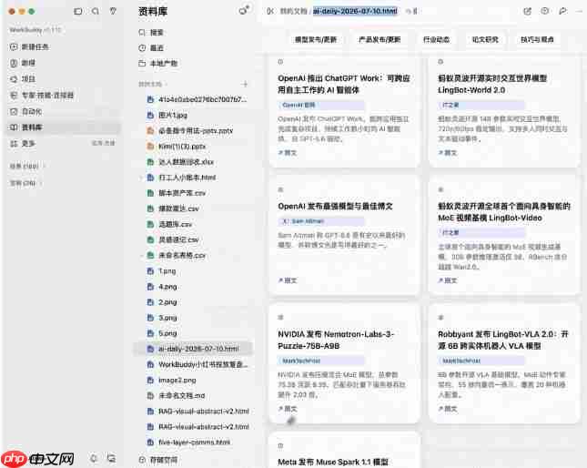Select 资料库 in the sidebar
This screenshot has width=587, height=468.
pyautogui.click(x=64, y=127)
